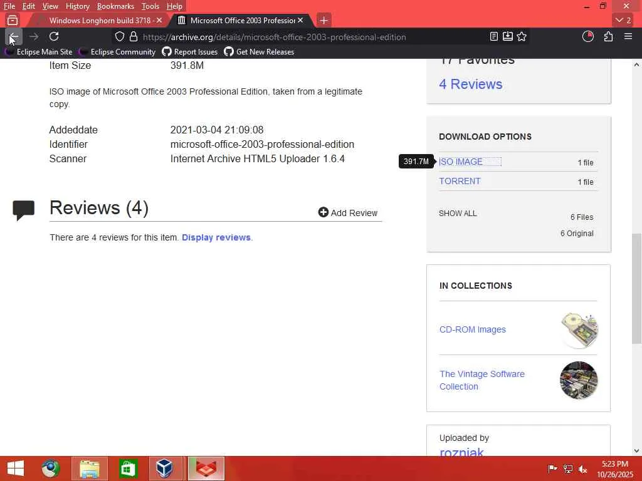Click SHOW ALL download options
Image resolution: width=642 pixels, height=481 pixels.
(x=458, y=214)
